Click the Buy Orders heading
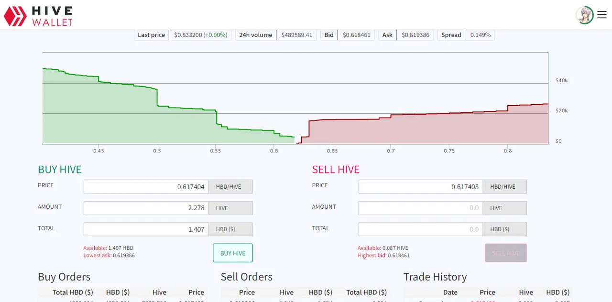 64,277
